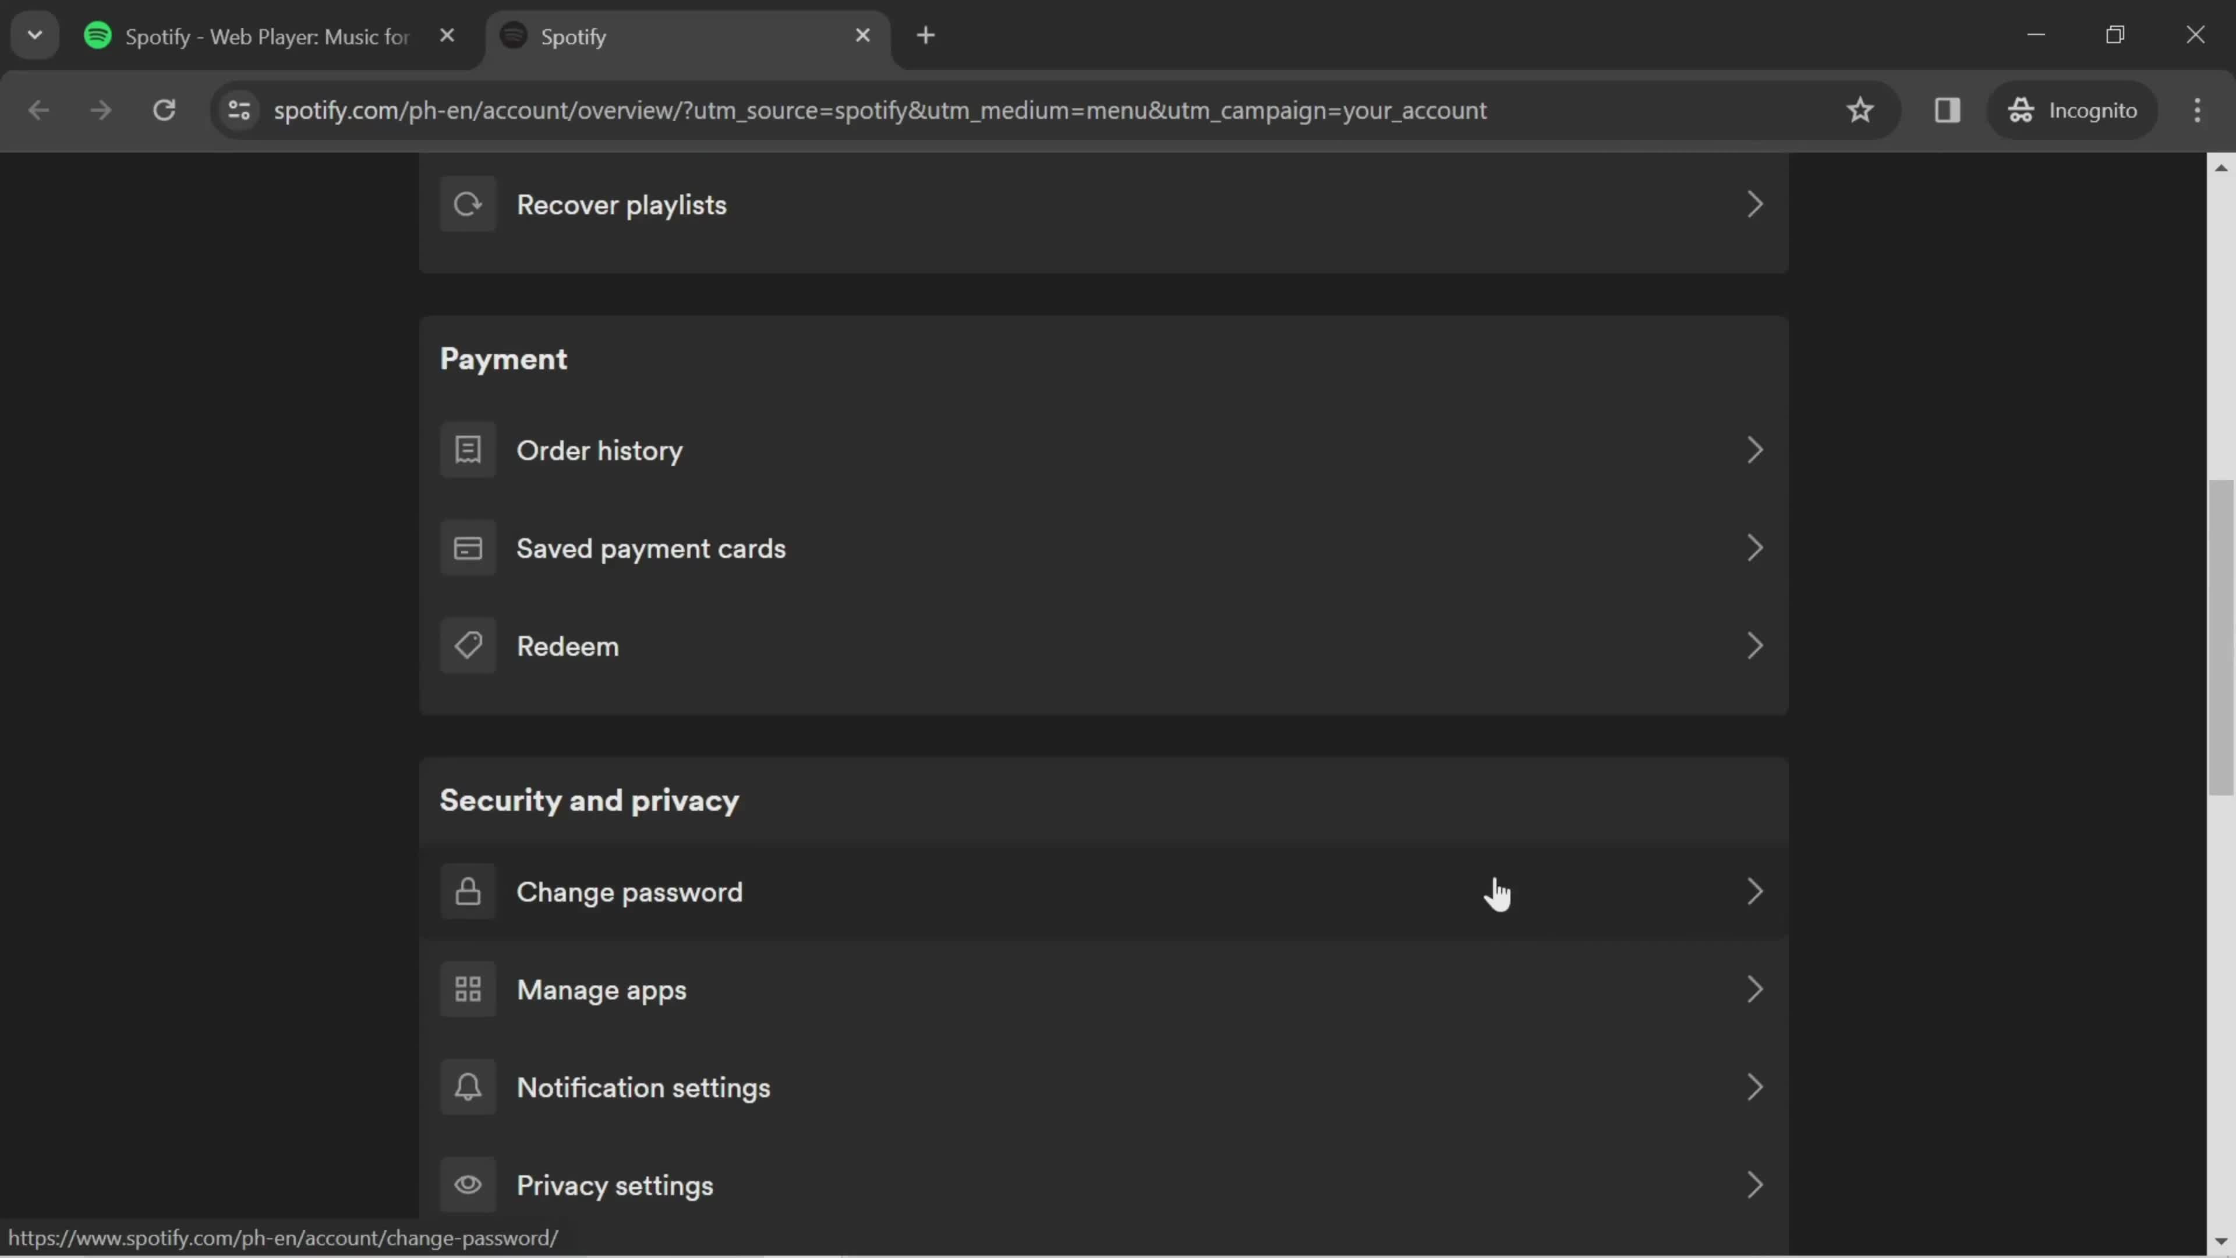2236x1258 pixels.
Task: Click the Recover playlists refresh icon
Action: coord(468,204)
